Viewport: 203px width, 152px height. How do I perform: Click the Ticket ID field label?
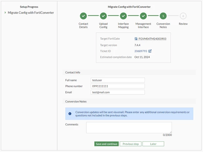click(105, 51)
